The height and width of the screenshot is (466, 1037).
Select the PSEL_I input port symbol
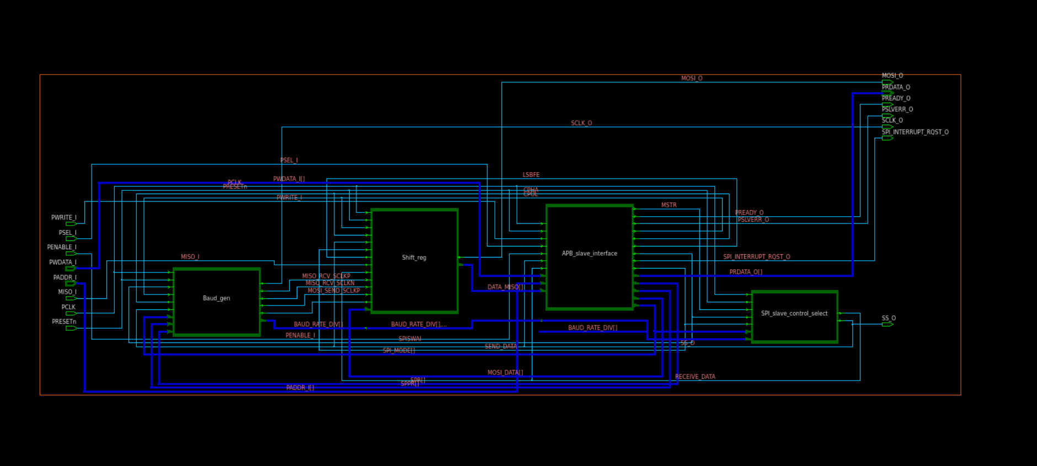coord(71,239)
